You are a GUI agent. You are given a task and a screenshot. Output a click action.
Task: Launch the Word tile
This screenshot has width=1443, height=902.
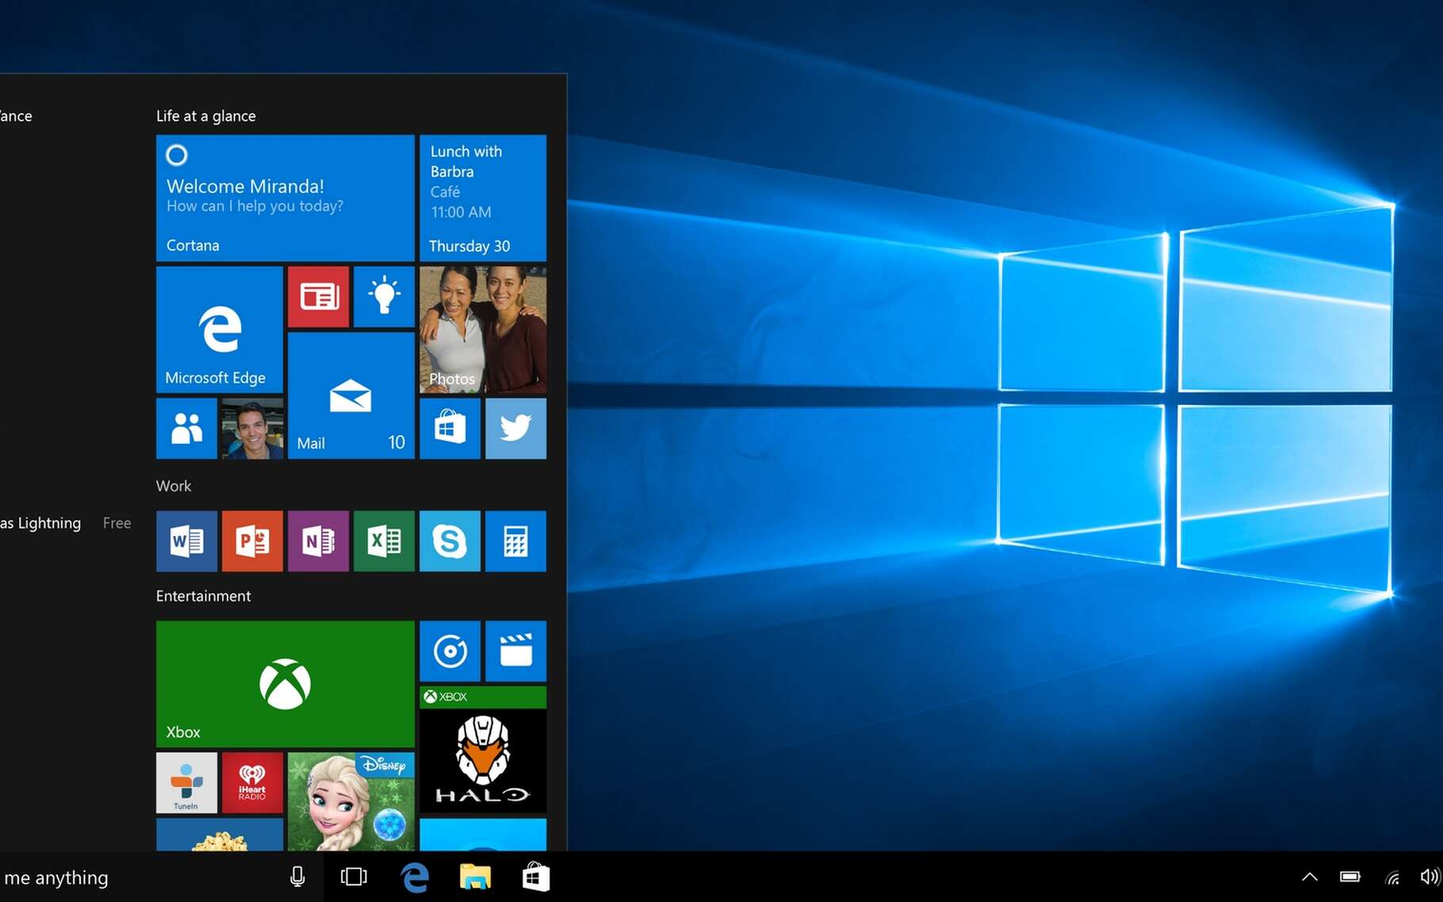coord(187,541)
